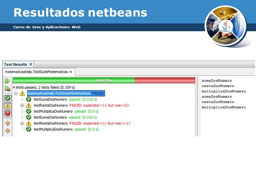Click the Rerun tests double-arrow icon

coord(7,81)
